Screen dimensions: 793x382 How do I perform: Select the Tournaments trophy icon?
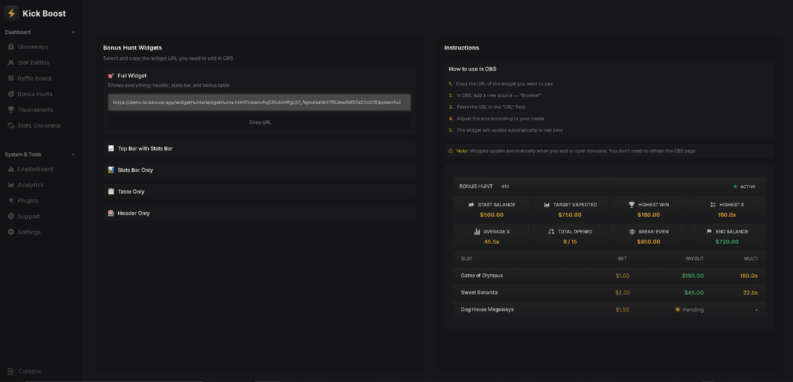point(9,110)
